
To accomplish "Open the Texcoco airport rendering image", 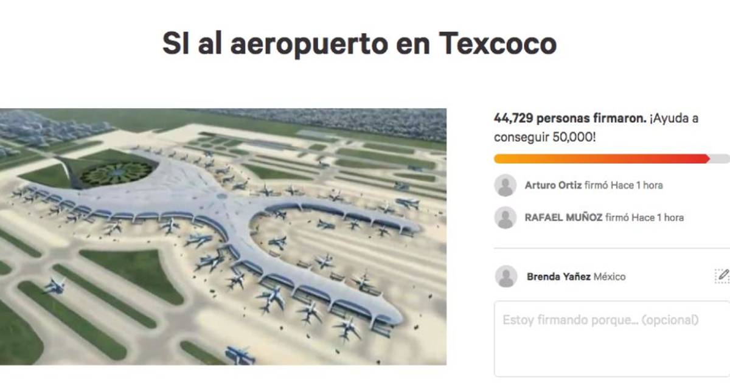I will tap(223, 237).
